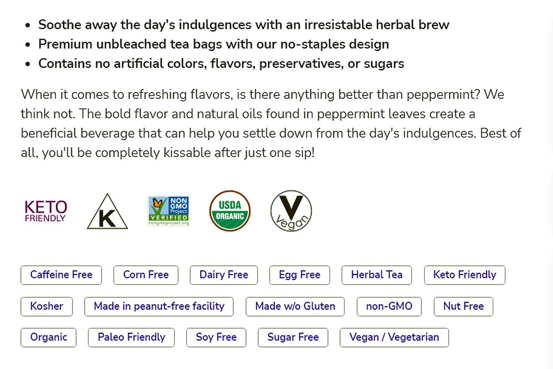The width and height of the screenshot is (553, 369).
Task: Open Made in peanut-free facility tag
Action: pyautogui.click(x=159, y=307)
